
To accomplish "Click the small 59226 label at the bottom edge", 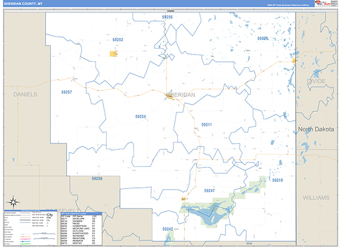I will coord(249,244).
